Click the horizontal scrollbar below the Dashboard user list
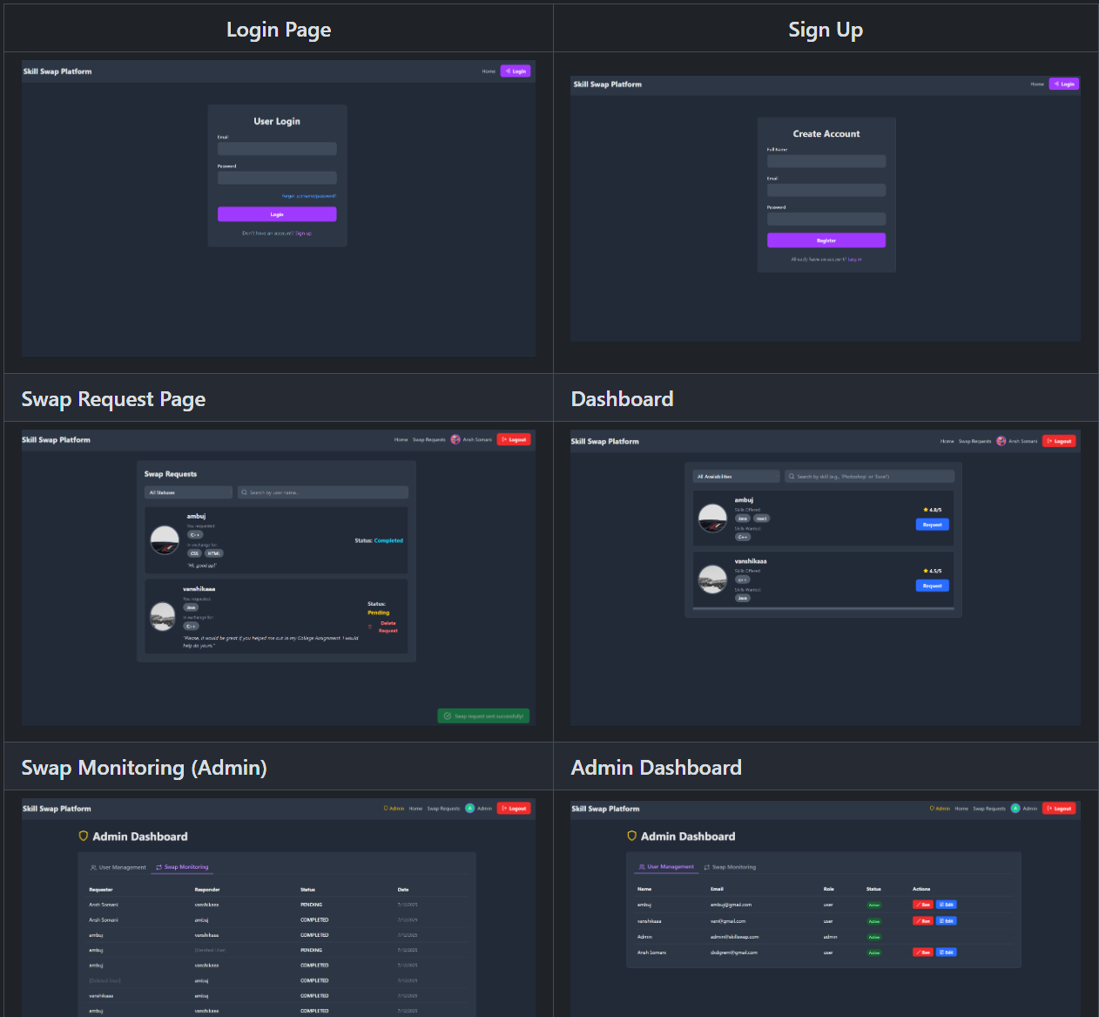 pyautogui.click(x=824, y=608)
